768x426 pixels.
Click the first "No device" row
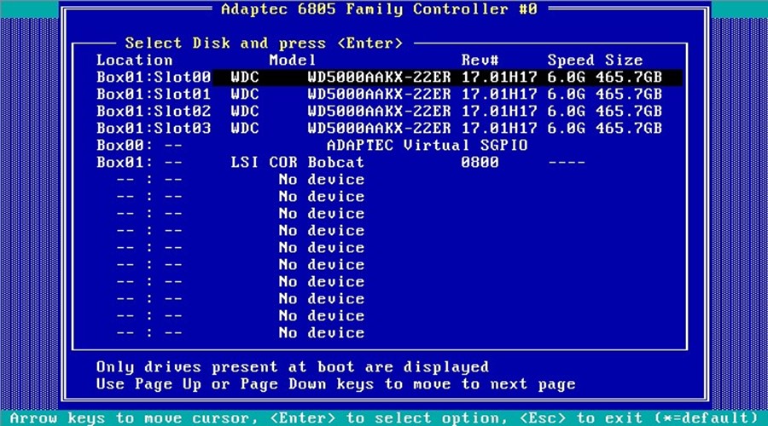[321, 180]
